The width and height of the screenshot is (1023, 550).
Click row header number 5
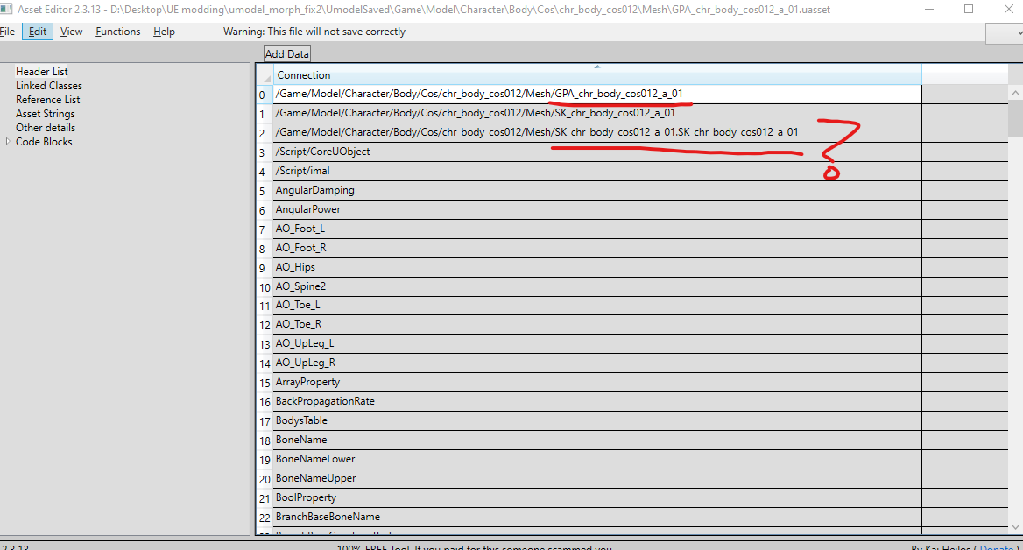coord(265,191)
